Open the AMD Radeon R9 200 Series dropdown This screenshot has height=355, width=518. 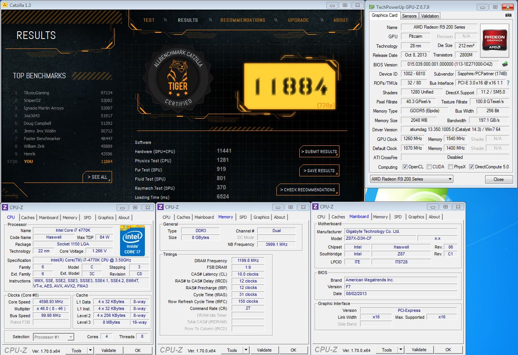[x=411, y=179]
